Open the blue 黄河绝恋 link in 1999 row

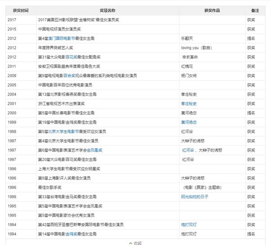(x=189, y=122)
